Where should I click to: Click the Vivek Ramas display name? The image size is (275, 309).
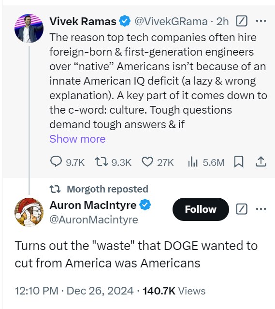click(83, 21)
